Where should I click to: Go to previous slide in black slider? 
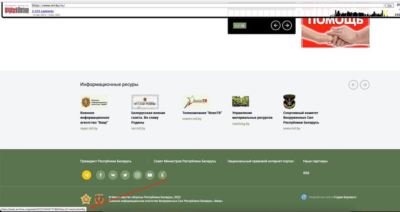(x=276, y=25)
